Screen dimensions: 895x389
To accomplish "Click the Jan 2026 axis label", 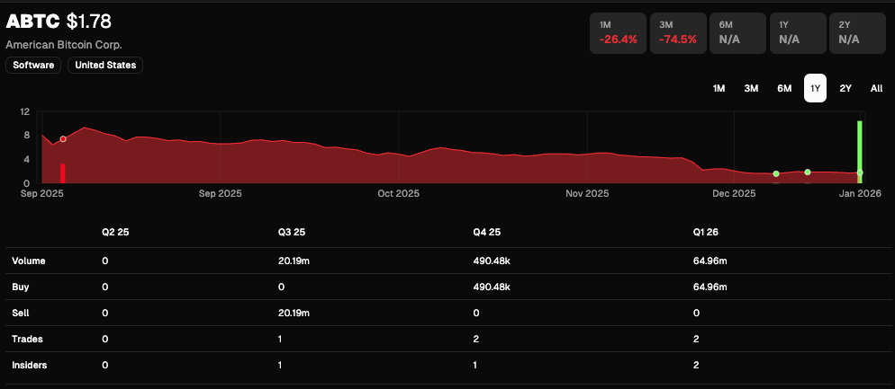I will pos(860,194).
